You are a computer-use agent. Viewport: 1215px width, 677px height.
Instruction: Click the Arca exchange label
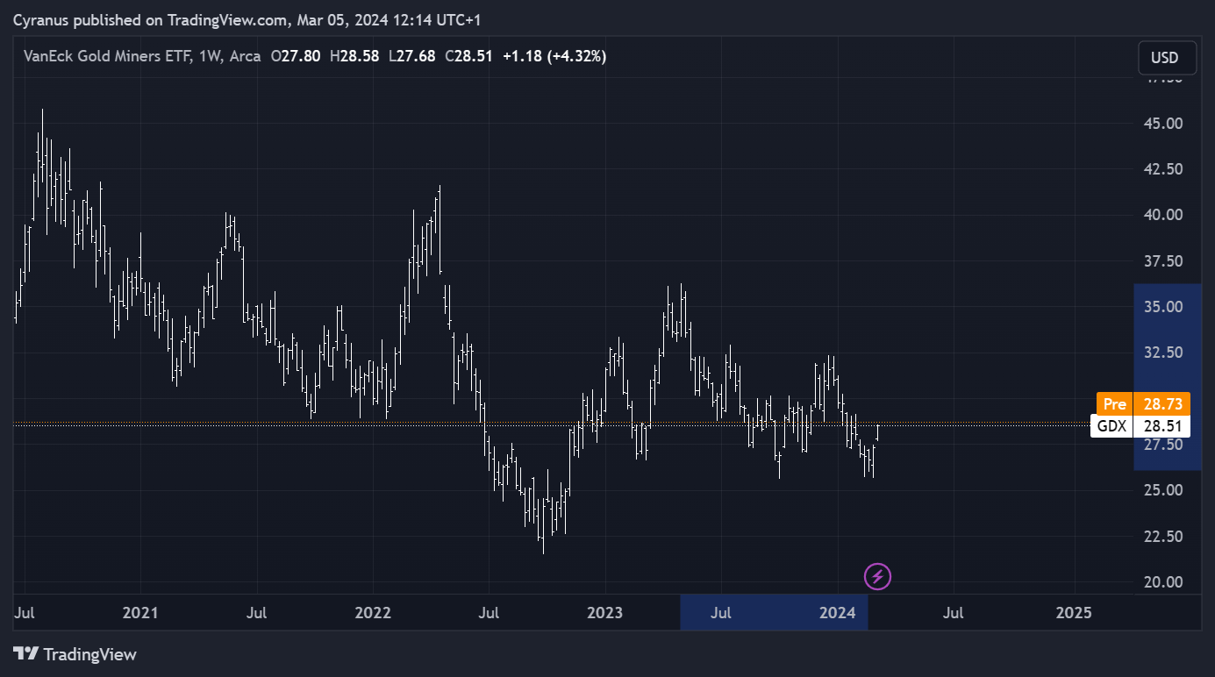(246, 56)
